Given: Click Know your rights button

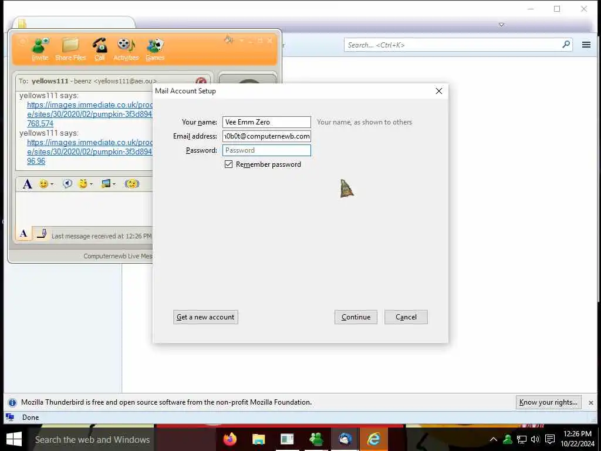Looking at the screenshot, I should (x=548, y=402).
